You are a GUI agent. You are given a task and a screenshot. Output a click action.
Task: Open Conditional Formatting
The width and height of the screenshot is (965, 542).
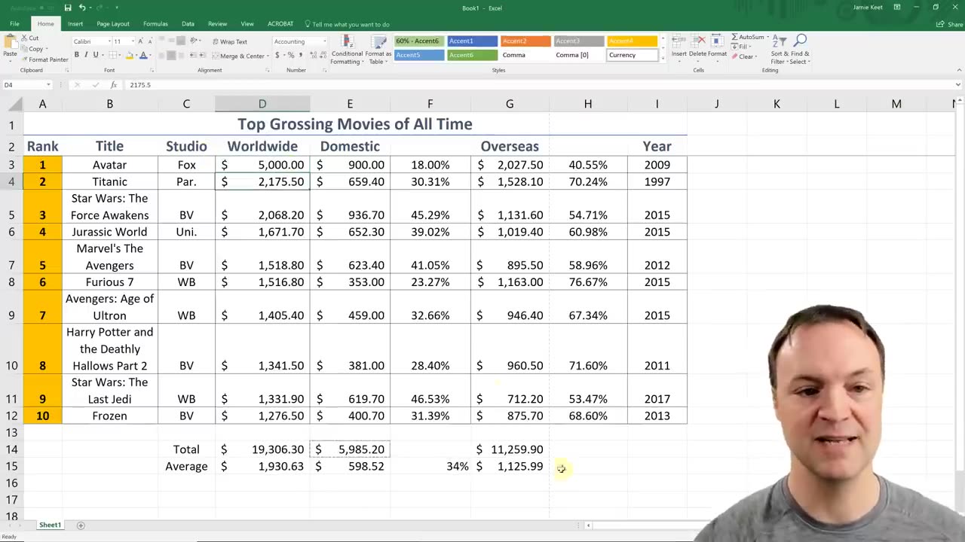pyautogui.click(x=347, y=49)
